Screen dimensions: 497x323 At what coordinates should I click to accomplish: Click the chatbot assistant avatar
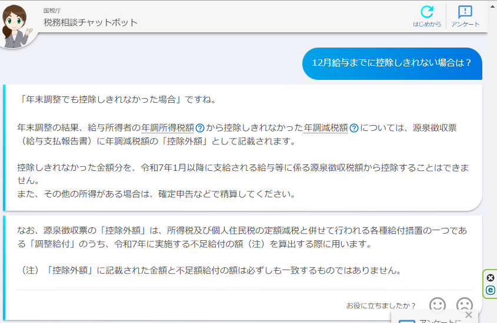(x=16, y=26)
